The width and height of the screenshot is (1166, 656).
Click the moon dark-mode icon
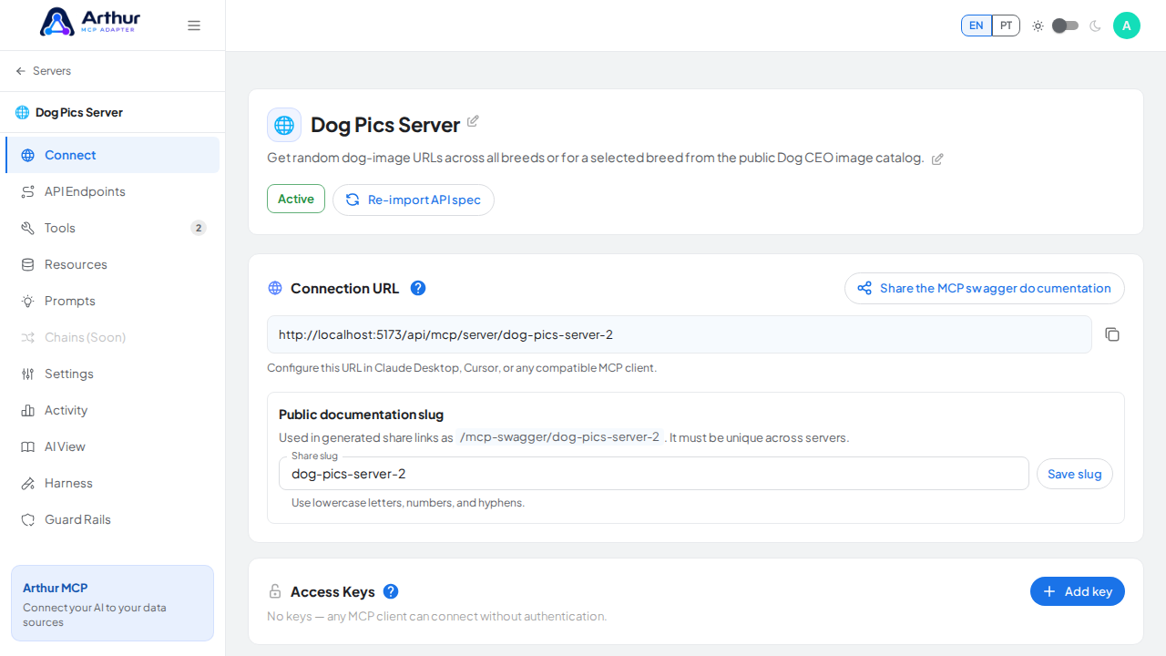[1095, 26]
